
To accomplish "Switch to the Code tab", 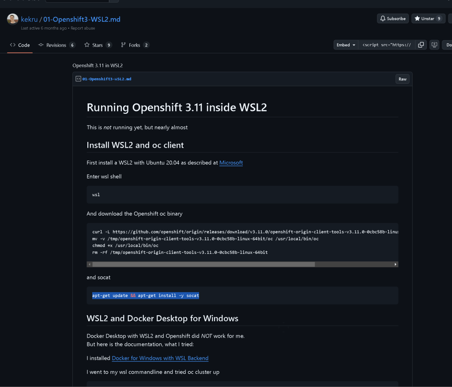I will pyautogui.click(x=20, y=45).
